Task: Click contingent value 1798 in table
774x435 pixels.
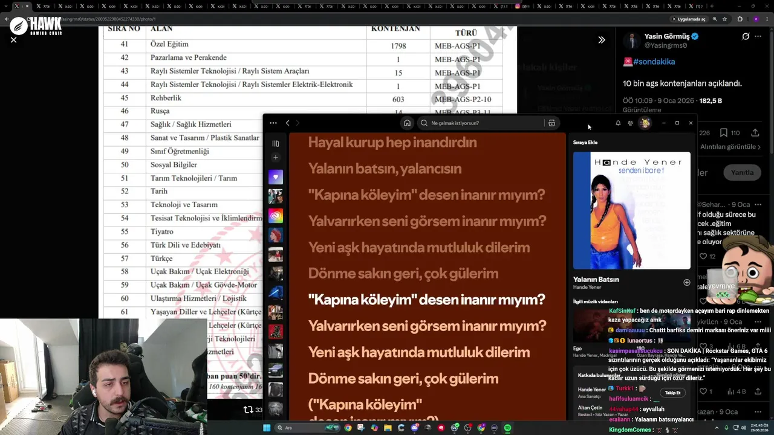Action: [x=398, y=46]
